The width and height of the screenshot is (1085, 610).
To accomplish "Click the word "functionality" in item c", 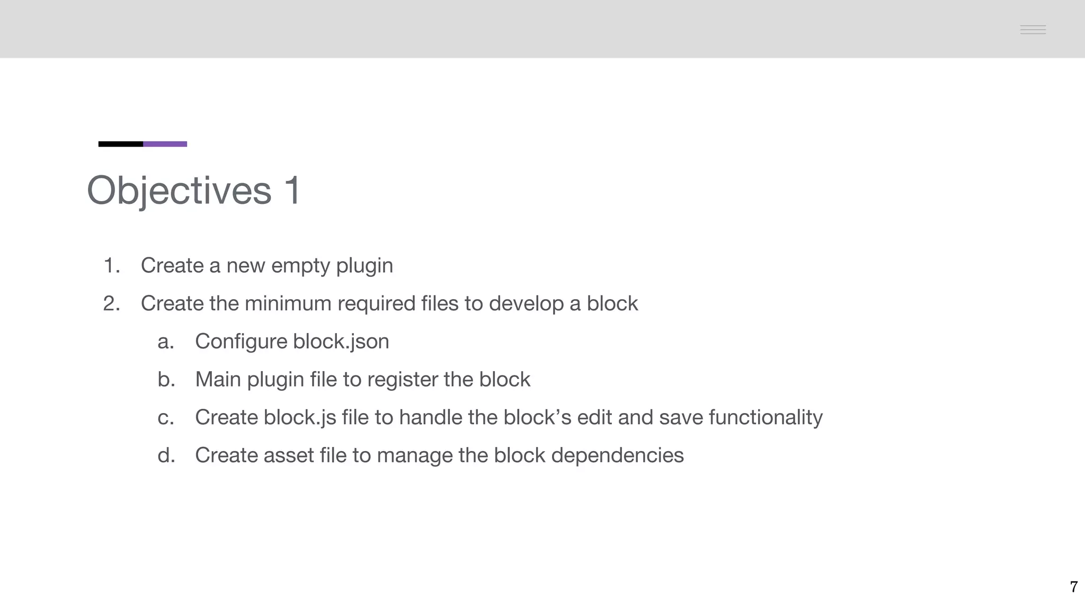I will coord(766,417).
